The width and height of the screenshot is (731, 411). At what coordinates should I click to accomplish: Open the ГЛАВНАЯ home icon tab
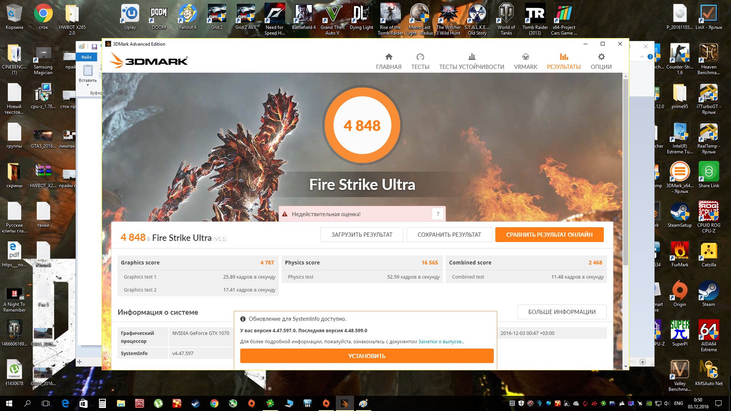tap(388, 57)
